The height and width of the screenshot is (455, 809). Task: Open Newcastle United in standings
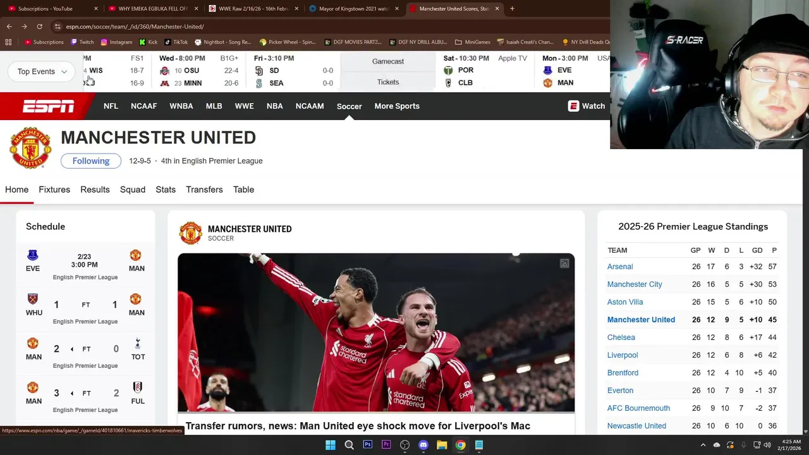point(636,426)
